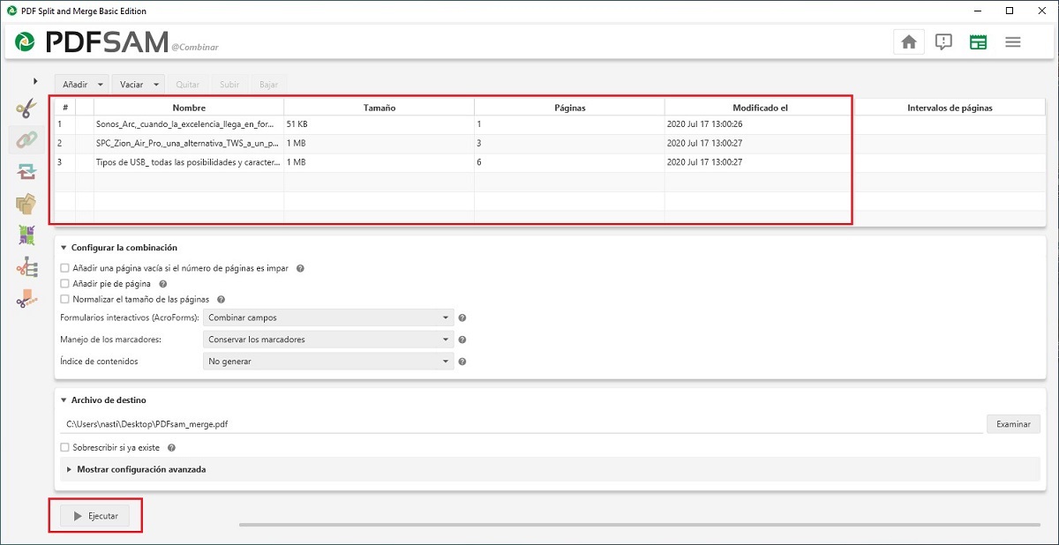The height and width of the screenshot is (545, 1059).
Task: Sort table by Páginas column header
Action: coord(570,108)
